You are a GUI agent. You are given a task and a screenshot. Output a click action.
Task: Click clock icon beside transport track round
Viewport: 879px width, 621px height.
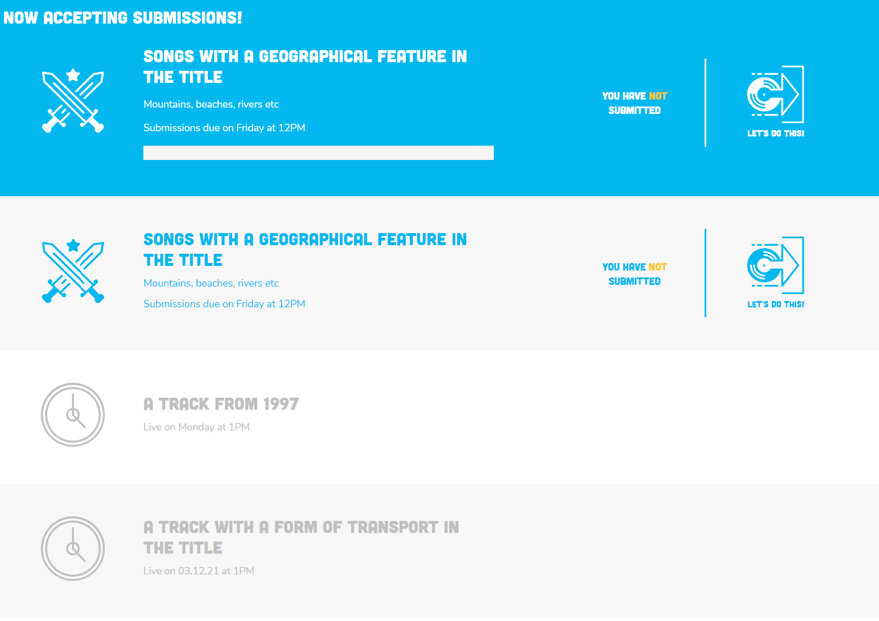[x=73, y=548]
